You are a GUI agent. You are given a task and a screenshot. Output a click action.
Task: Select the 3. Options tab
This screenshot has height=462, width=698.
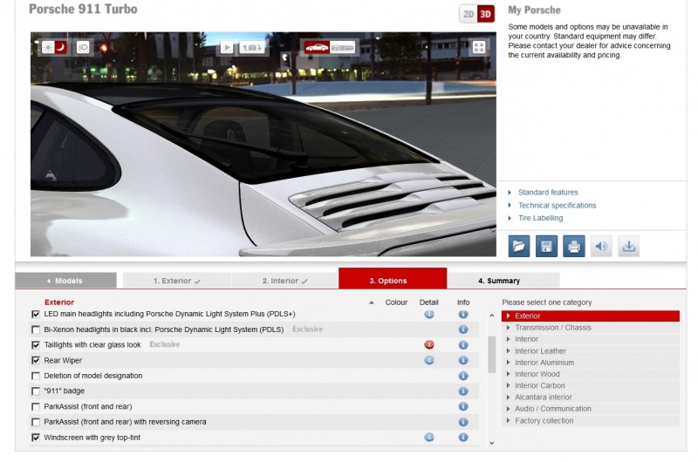[x=393, y=279]
